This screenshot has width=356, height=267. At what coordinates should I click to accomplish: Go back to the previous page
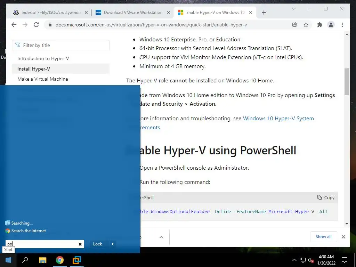click(14, 25)
